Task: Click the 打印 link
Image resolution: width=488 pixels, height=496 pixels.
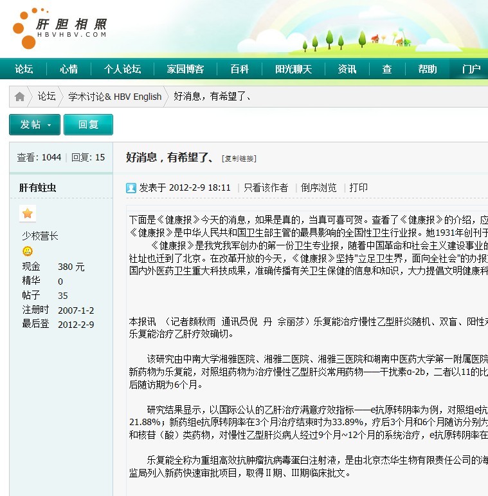Action: click(358, 187)
